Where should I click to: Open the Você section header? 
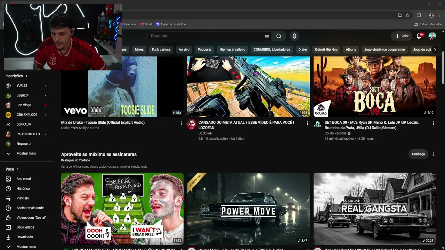coord(12,169)
